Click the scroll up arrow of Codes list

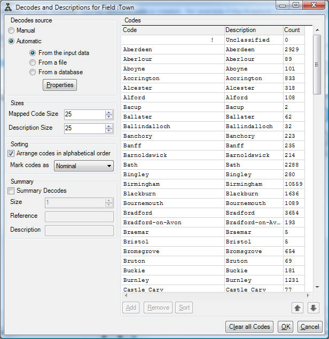(x=317, y=30)
